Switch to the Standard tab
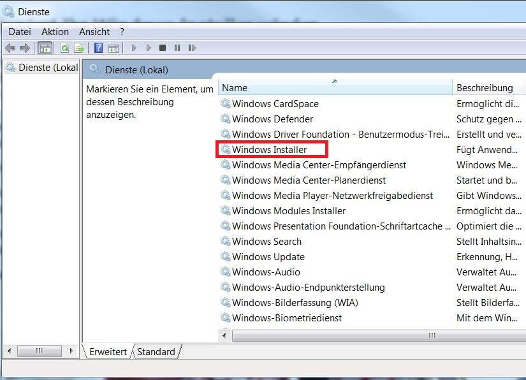 tap(156, 351)
